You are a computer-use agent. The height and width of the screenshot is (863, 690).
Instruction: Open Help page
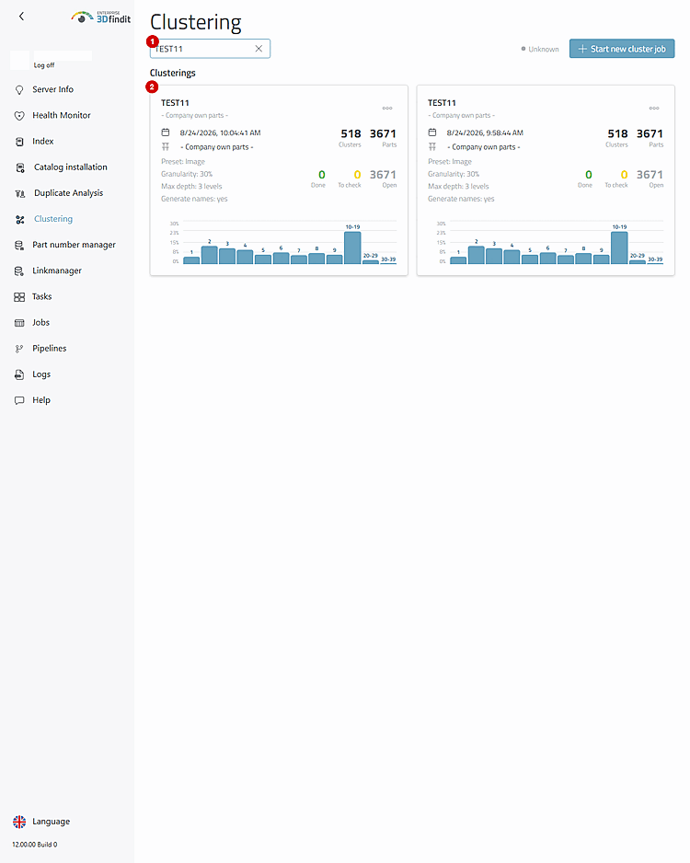[x=41, y=399]
